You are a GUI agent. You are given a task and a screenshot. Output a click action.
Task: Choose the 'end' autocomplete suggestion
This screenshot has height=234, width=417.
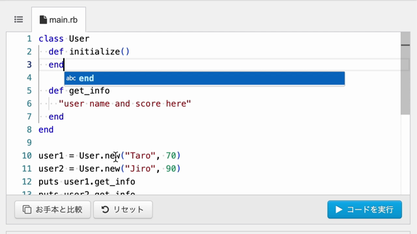[204, 78]
